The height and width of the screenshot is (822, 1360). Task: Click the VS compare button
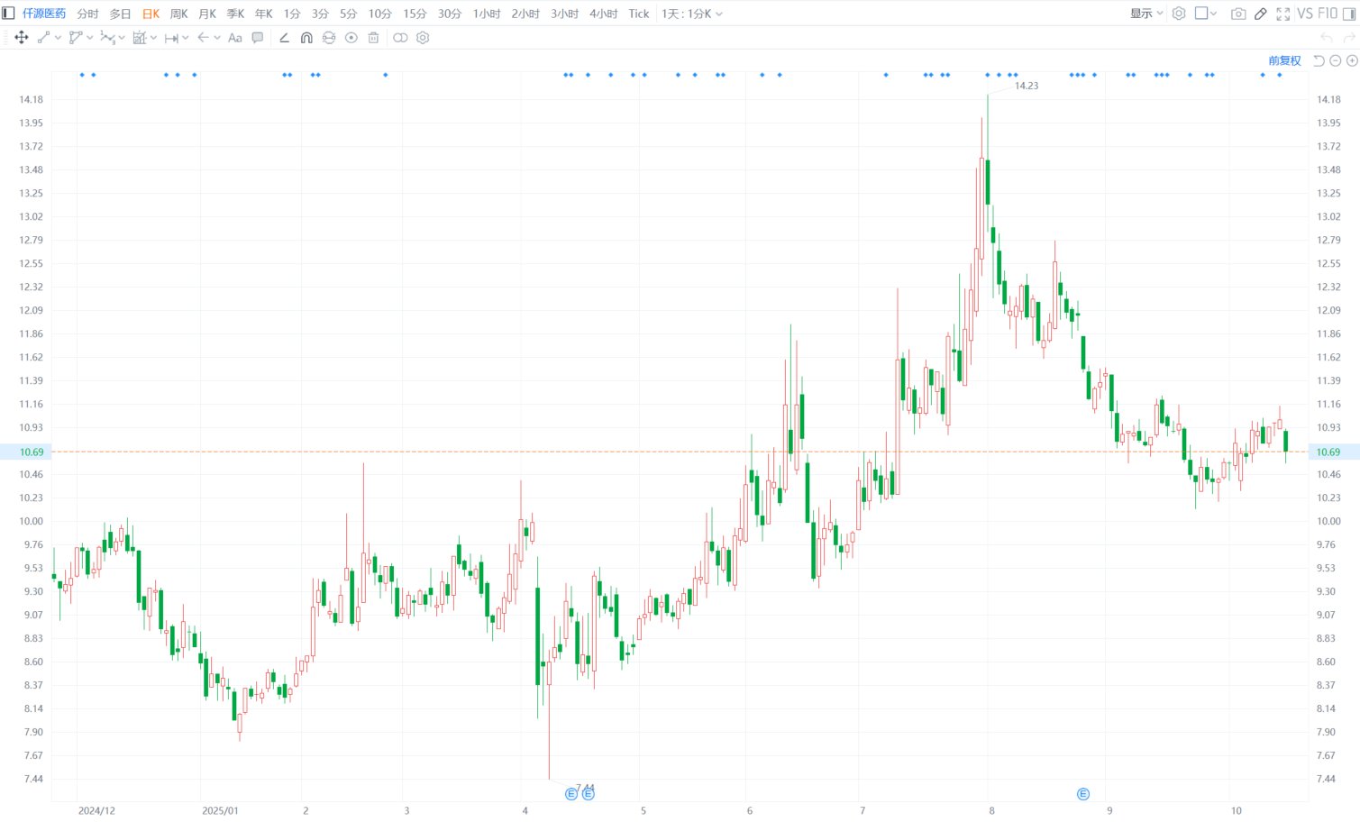pos(1305,14)
